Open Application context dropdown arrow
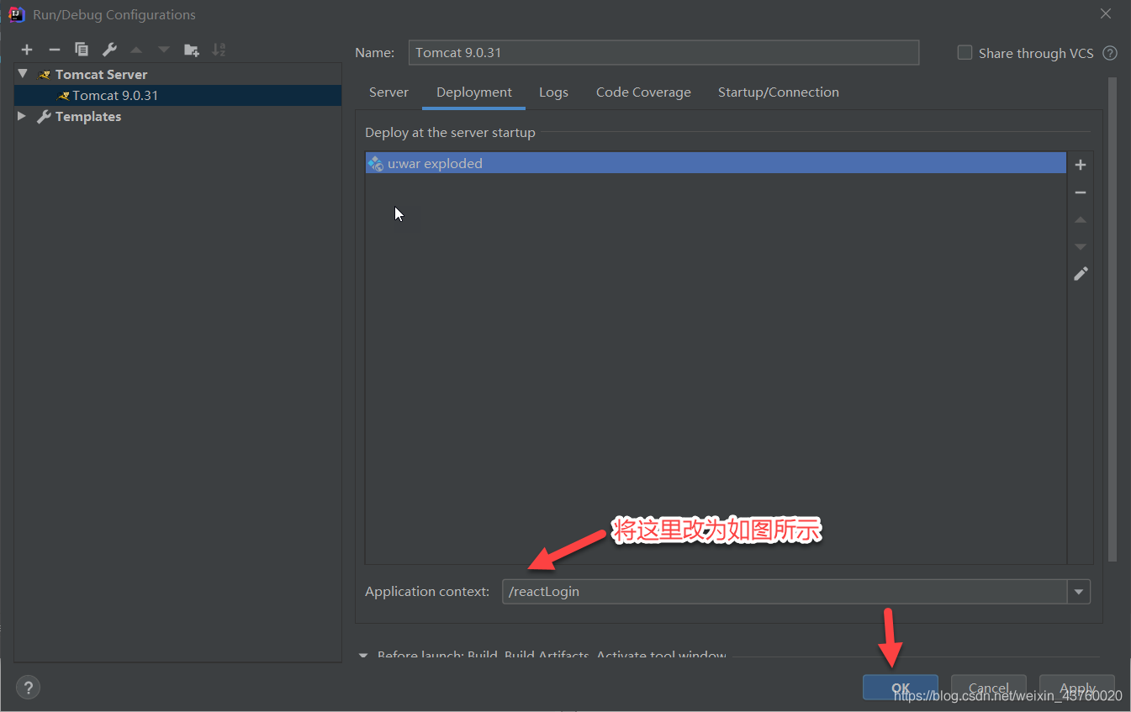This screenshot has height=712, width=1131. click(1079, 592)
